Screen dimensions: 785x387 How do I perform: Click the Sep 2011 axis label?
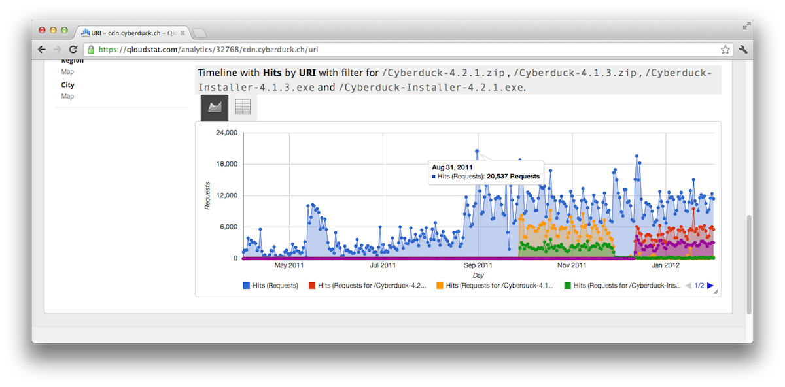click(x=478, y=265)
